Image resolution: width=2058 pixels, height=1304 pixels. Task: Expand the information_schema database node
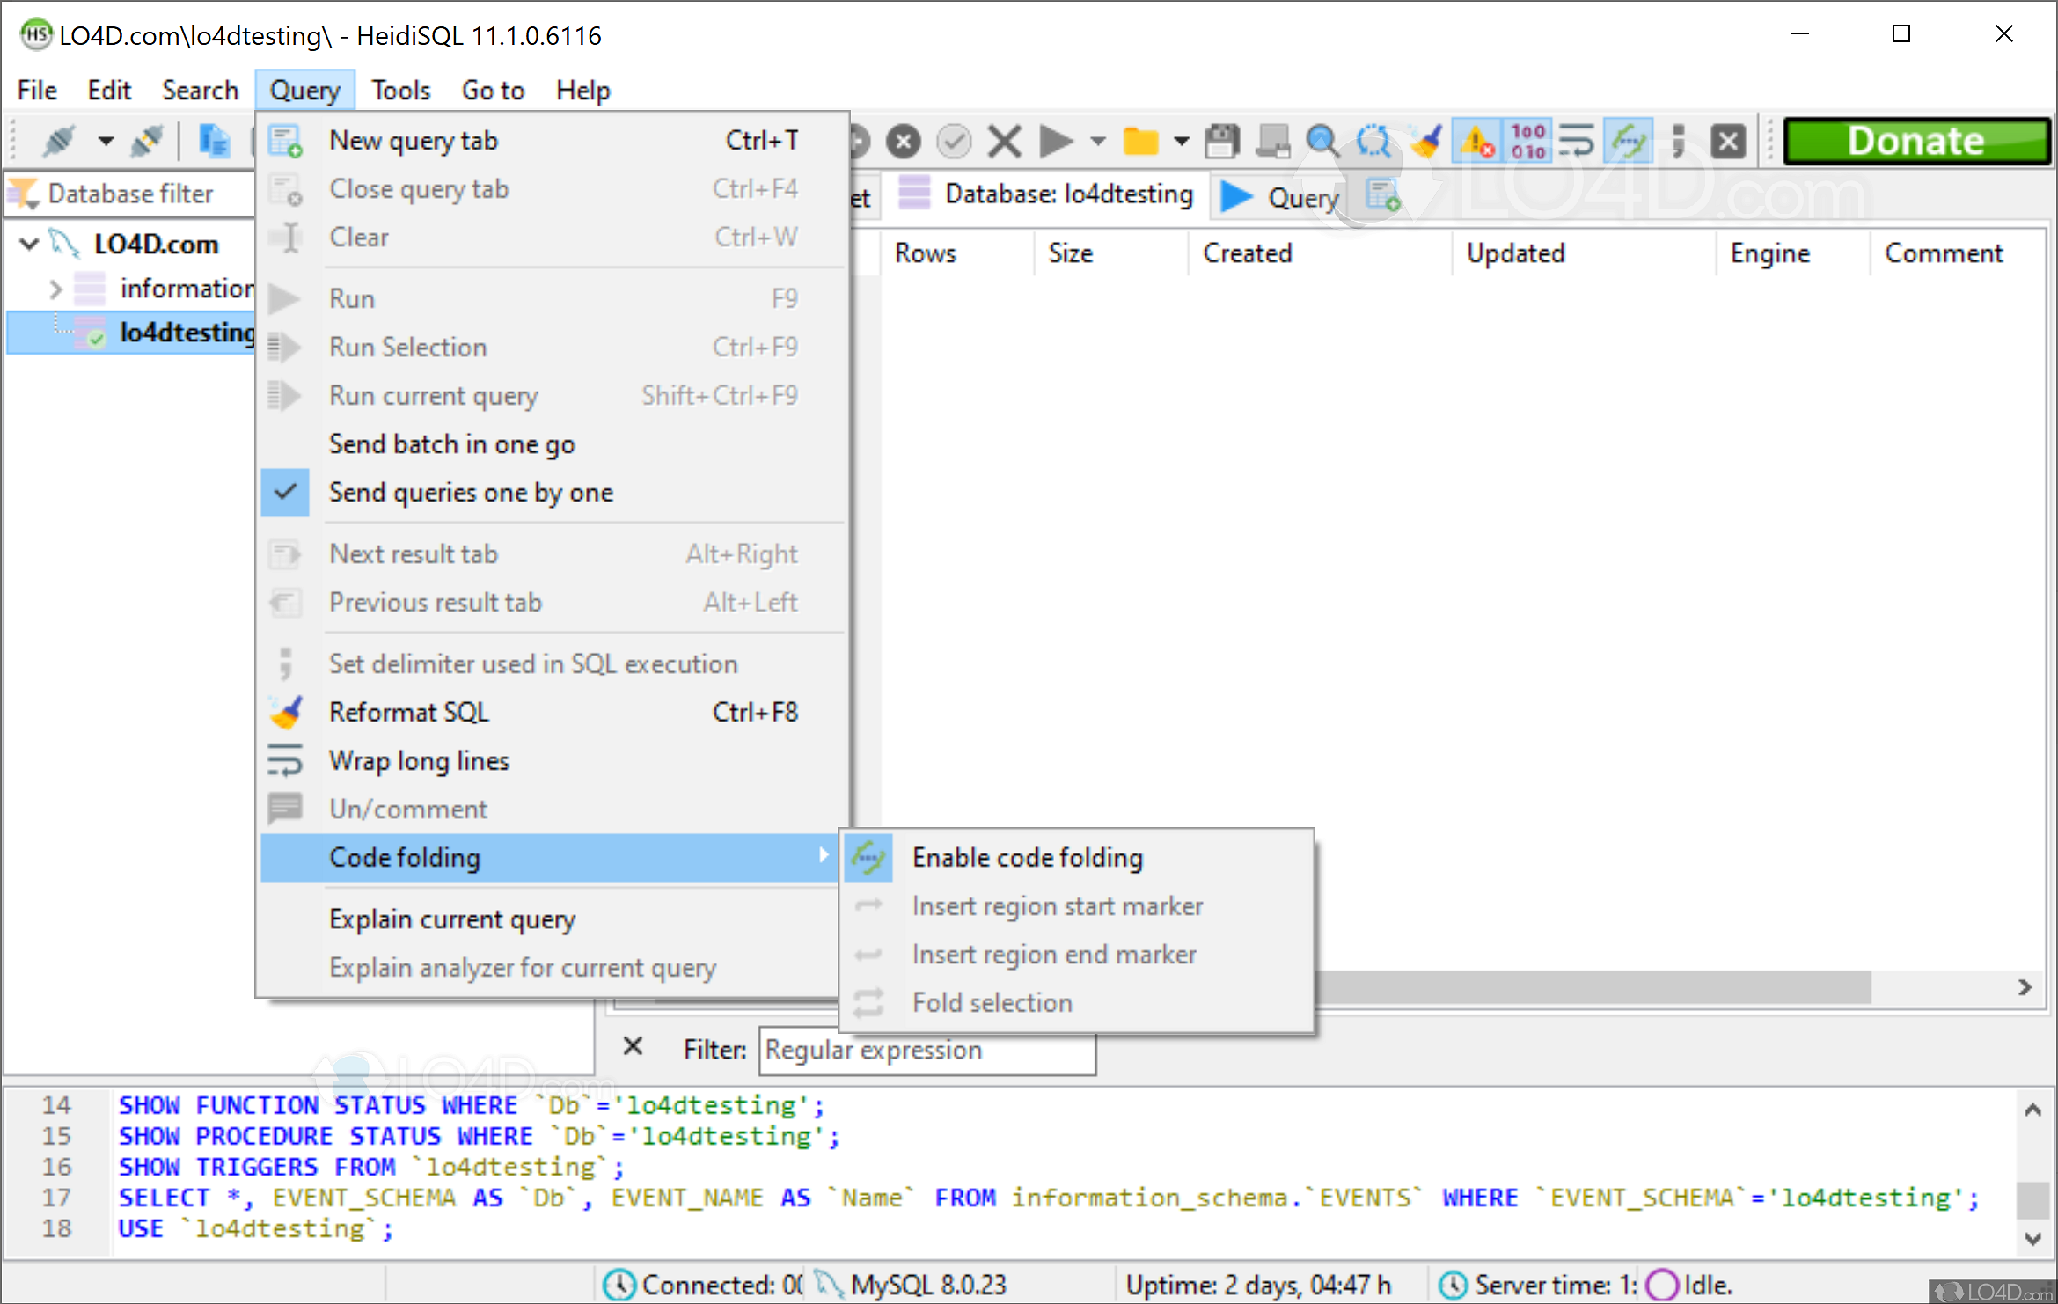[x=55, y=289]
